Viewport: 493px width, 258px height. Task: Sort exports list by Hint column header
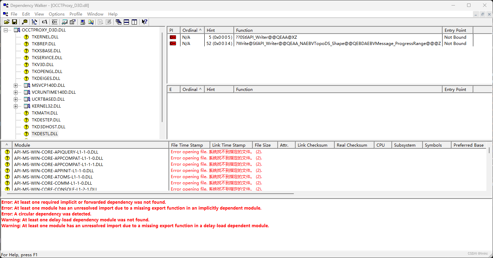pyautogui.click(x=219, y=89)
